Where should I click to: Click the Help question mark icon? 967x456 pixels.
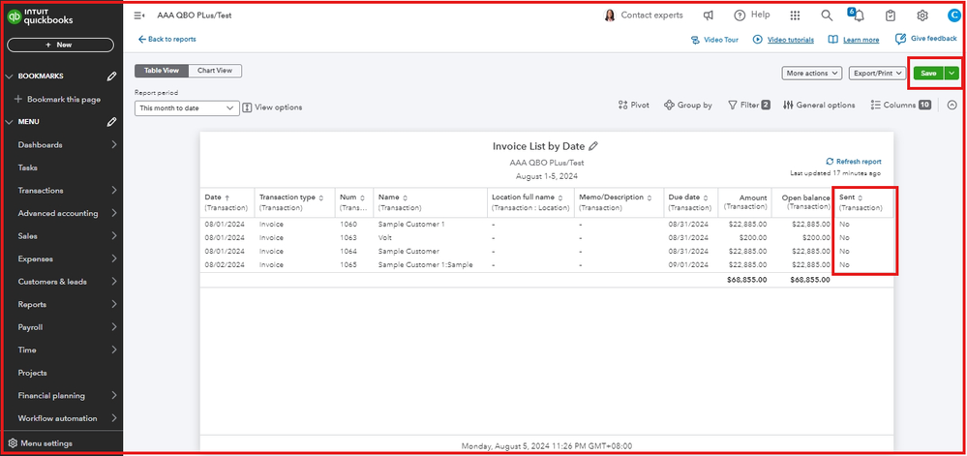tap(740, 15)
